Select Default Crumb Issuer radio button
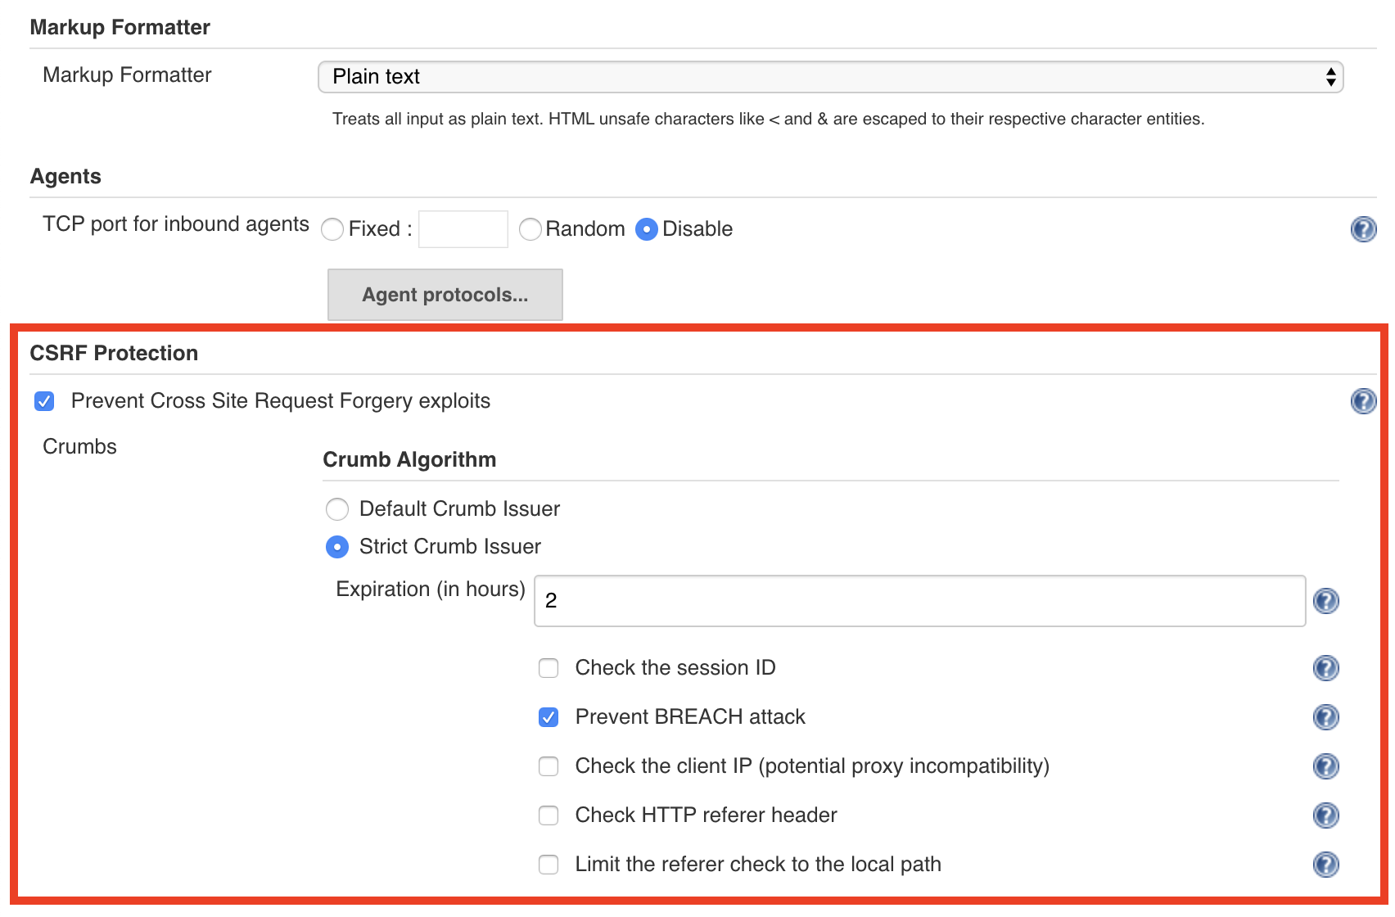Viewport: 1395px width, 917px height. coord(337,509)
